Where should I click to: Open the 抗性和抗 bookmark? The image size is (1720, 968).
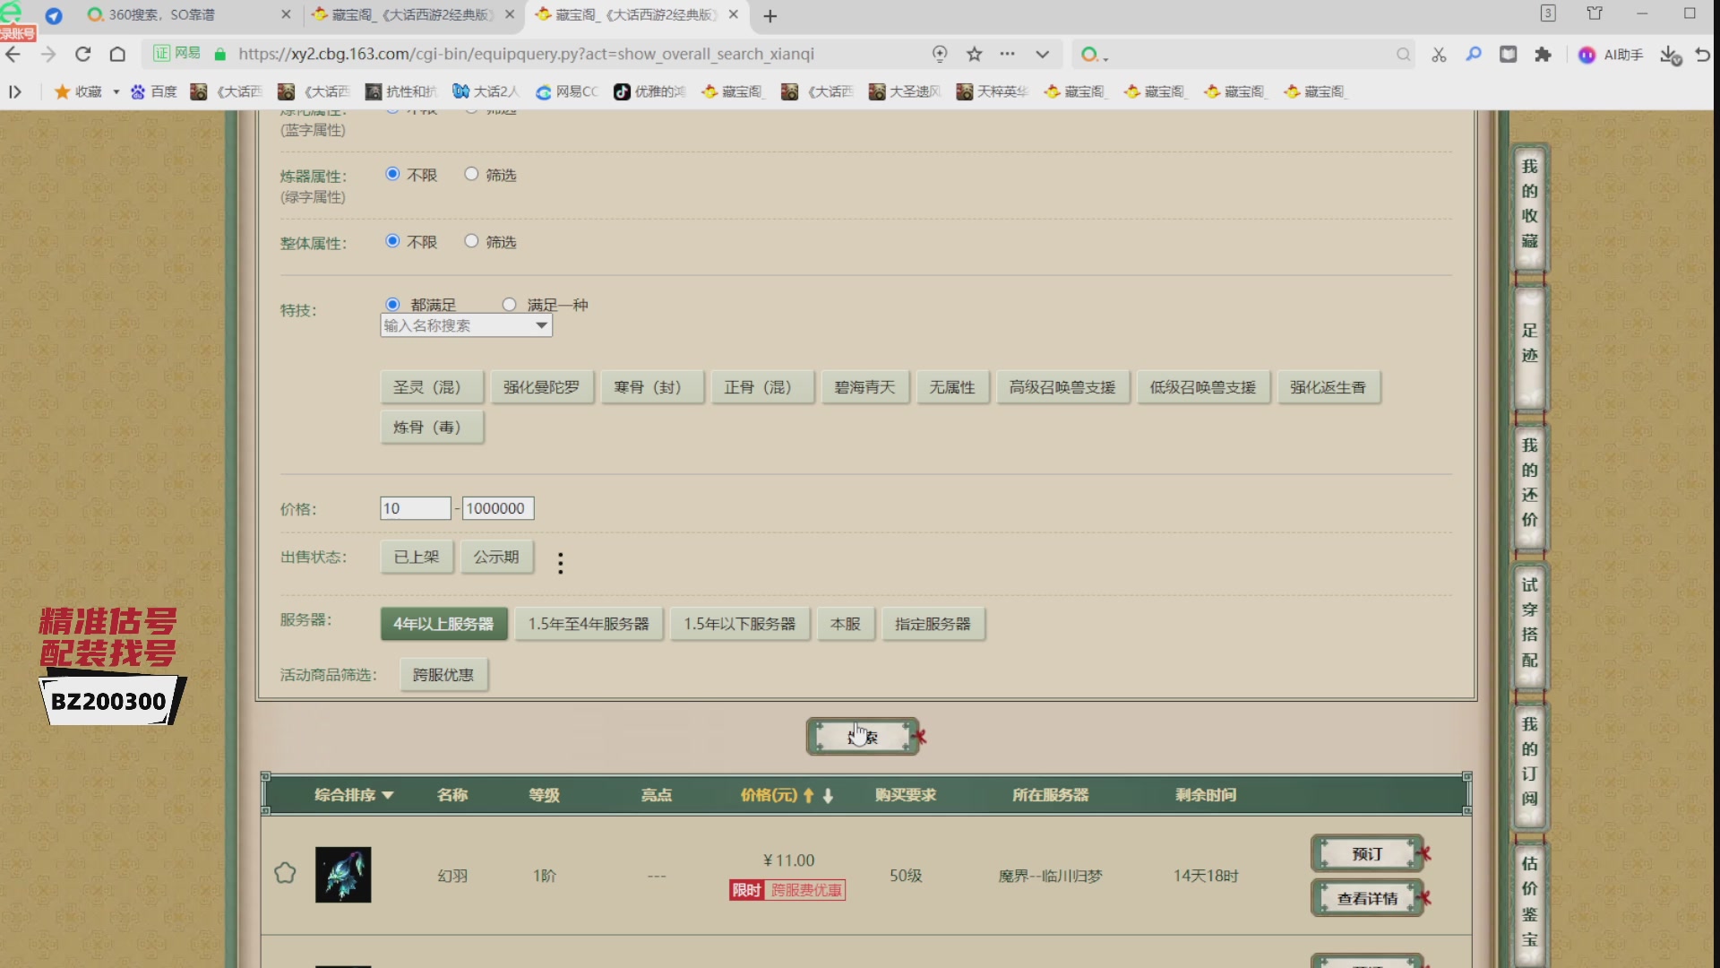[401, 91]
